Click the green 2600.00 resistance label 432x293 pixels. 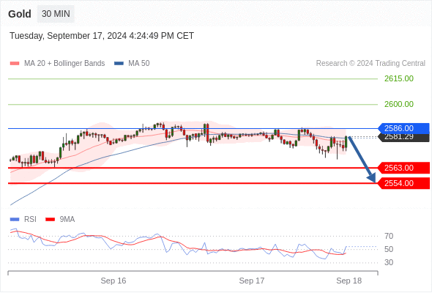[399, 104]
